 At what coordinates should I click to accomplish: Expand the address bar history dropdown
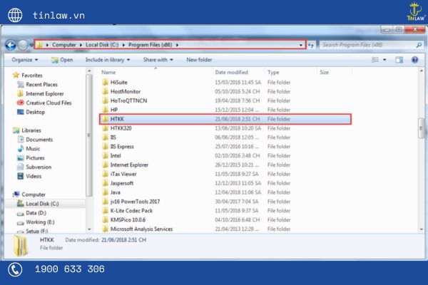tap(301, 45)
